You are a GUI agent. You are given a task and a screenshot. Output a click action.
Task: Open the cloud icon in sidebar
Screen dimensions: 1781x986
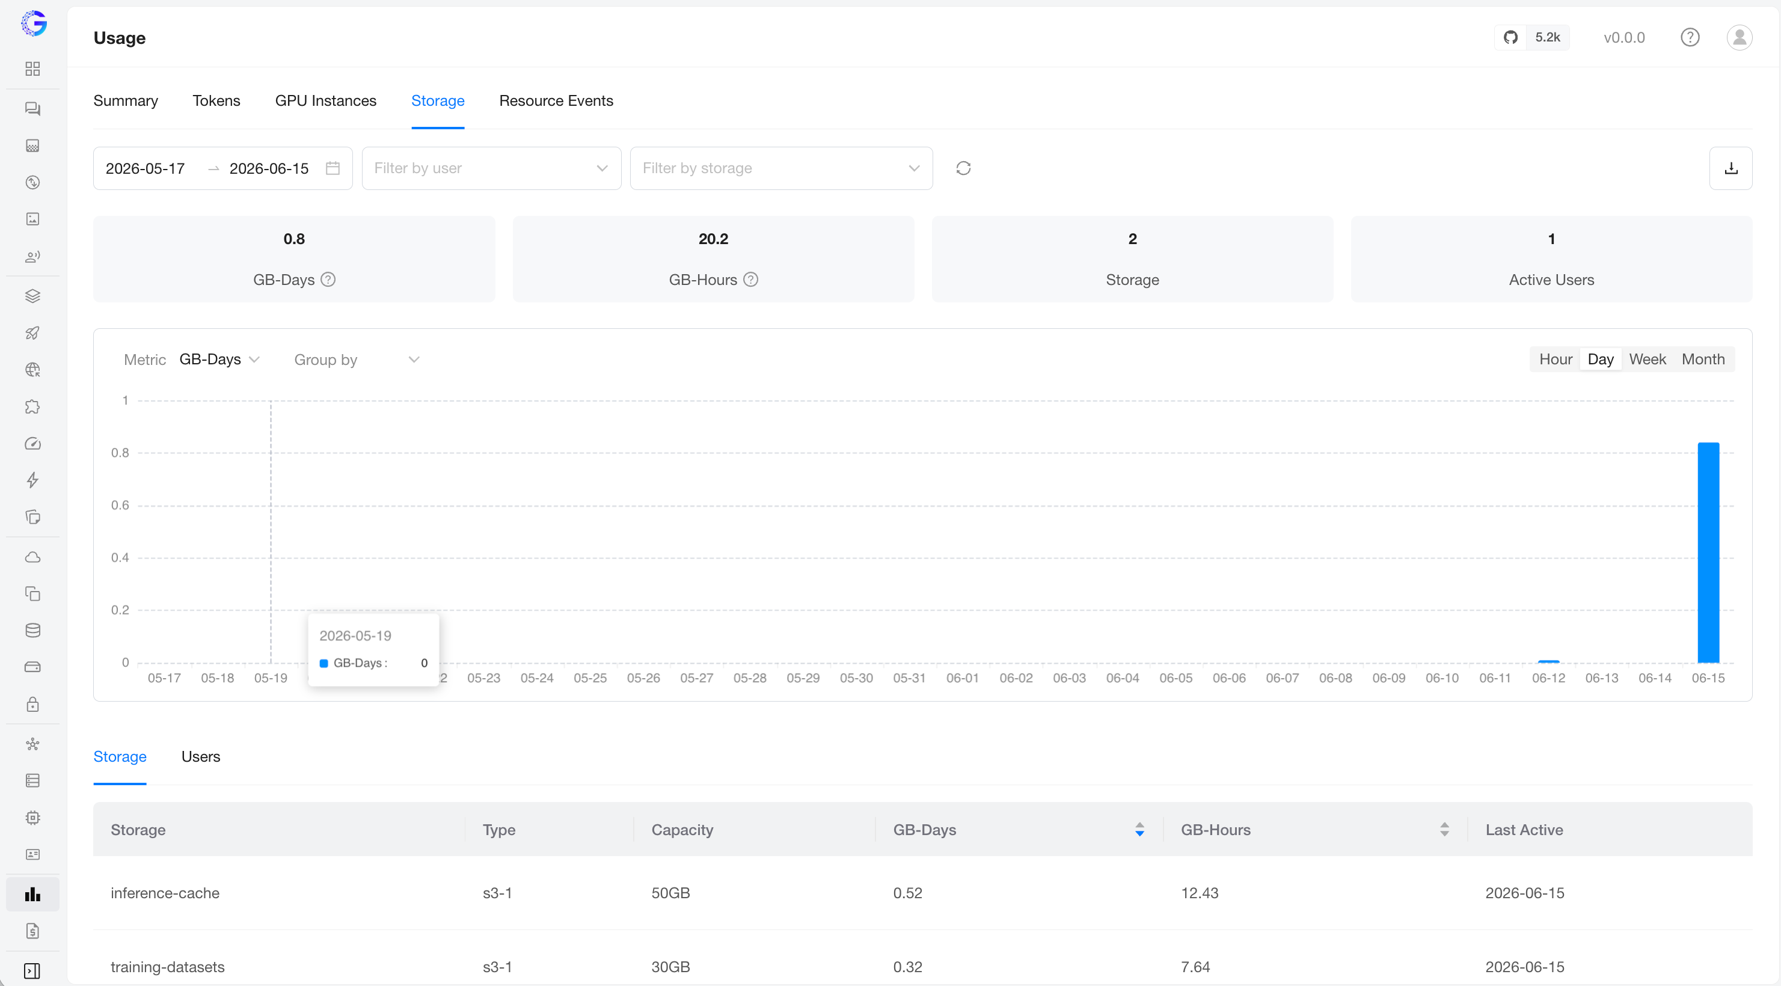click(32, 557)
